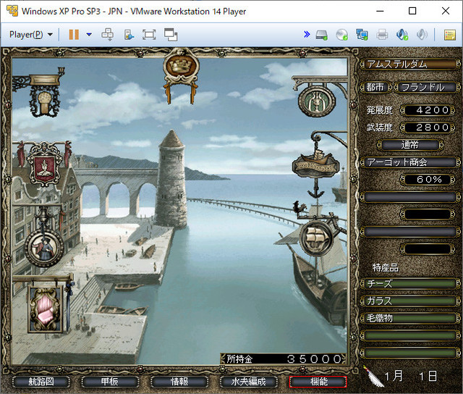Click the sailing ship harbor sign
The height and width of the screenshot is (394, 463).
pos(317,239)
